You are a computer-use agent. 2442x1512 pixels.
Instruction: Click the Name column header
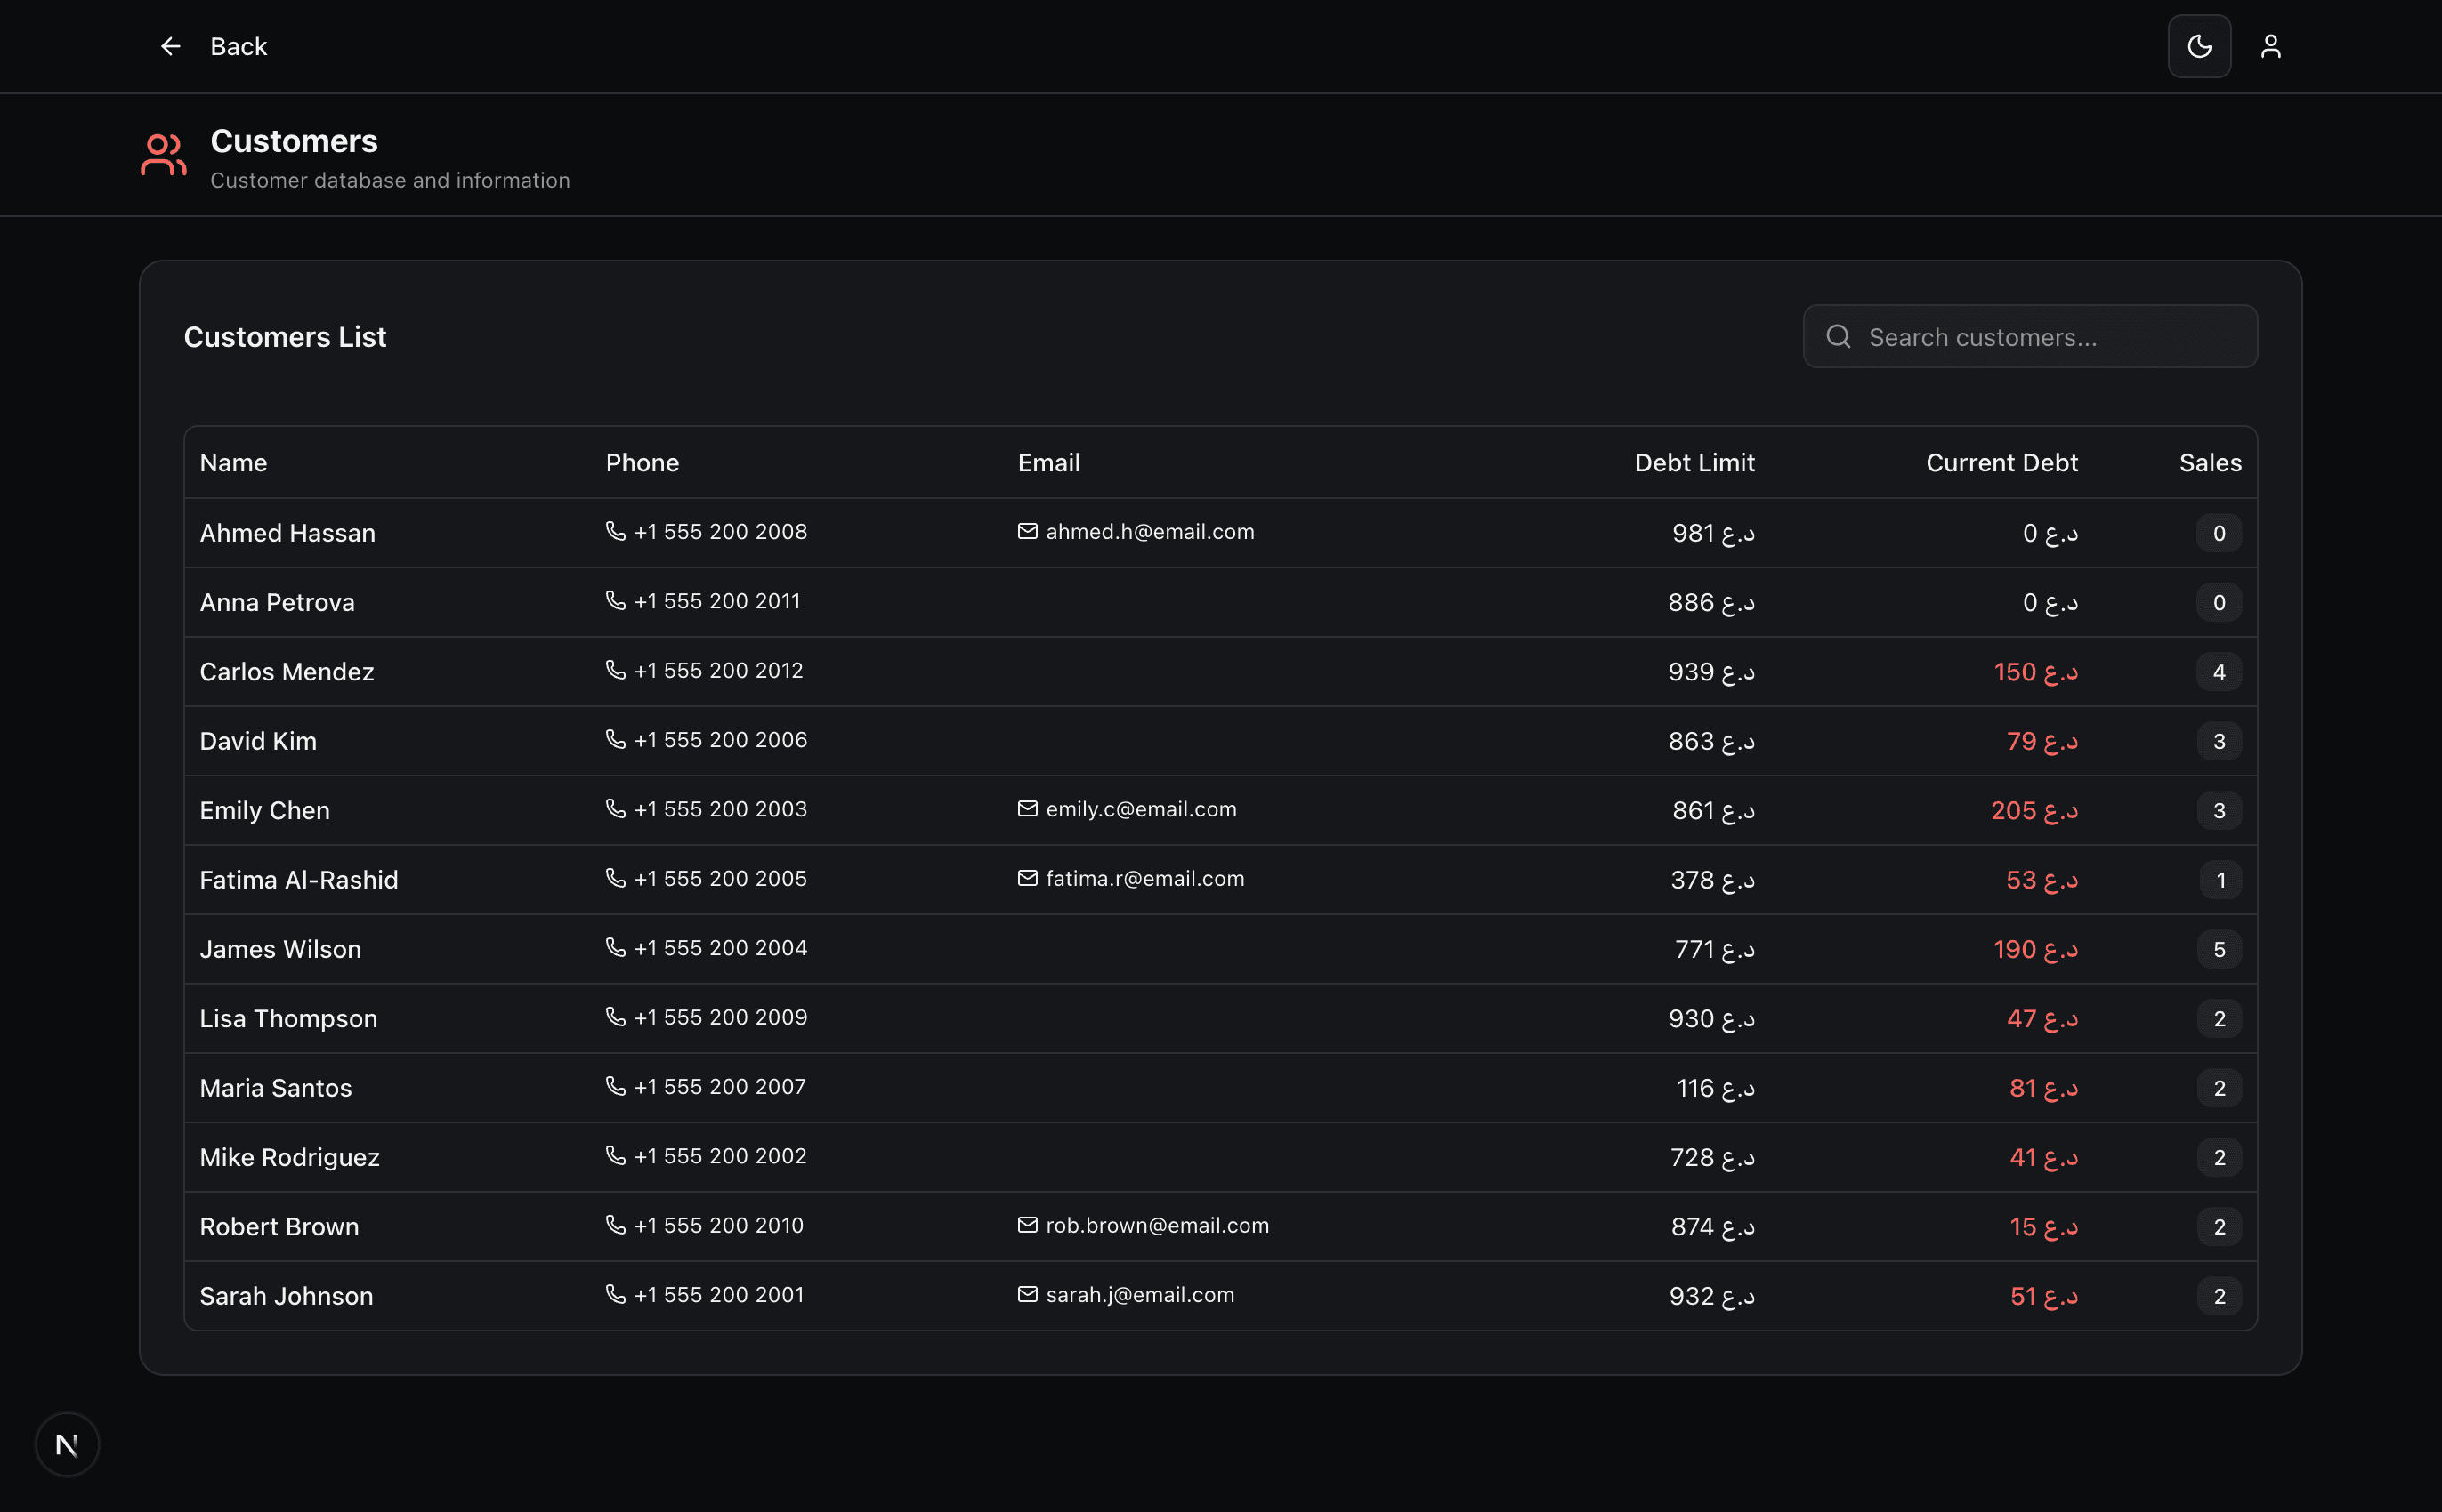point(233,463)
